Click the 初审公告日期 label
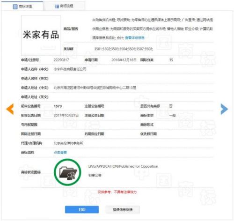The width and height of the screenshot is (234, 221). [x=31, y=116]
